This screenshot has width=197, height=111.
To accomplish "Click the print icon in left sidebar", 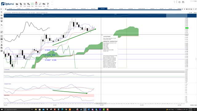I will pos(2,21).
